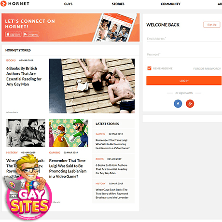Open the Google Play download badge
222x222 pixels.
coord(31,34)
